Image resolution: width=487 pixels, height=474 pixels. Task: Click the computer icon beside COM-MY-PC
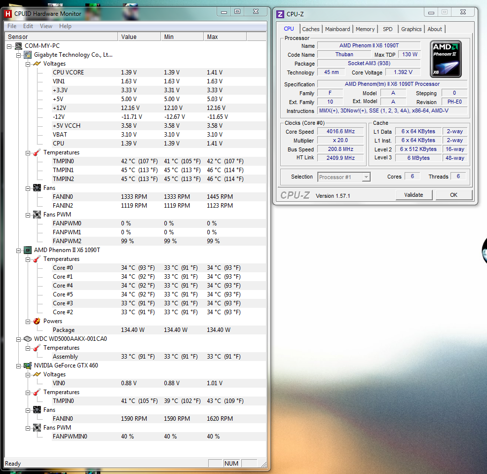click(18, 46)
